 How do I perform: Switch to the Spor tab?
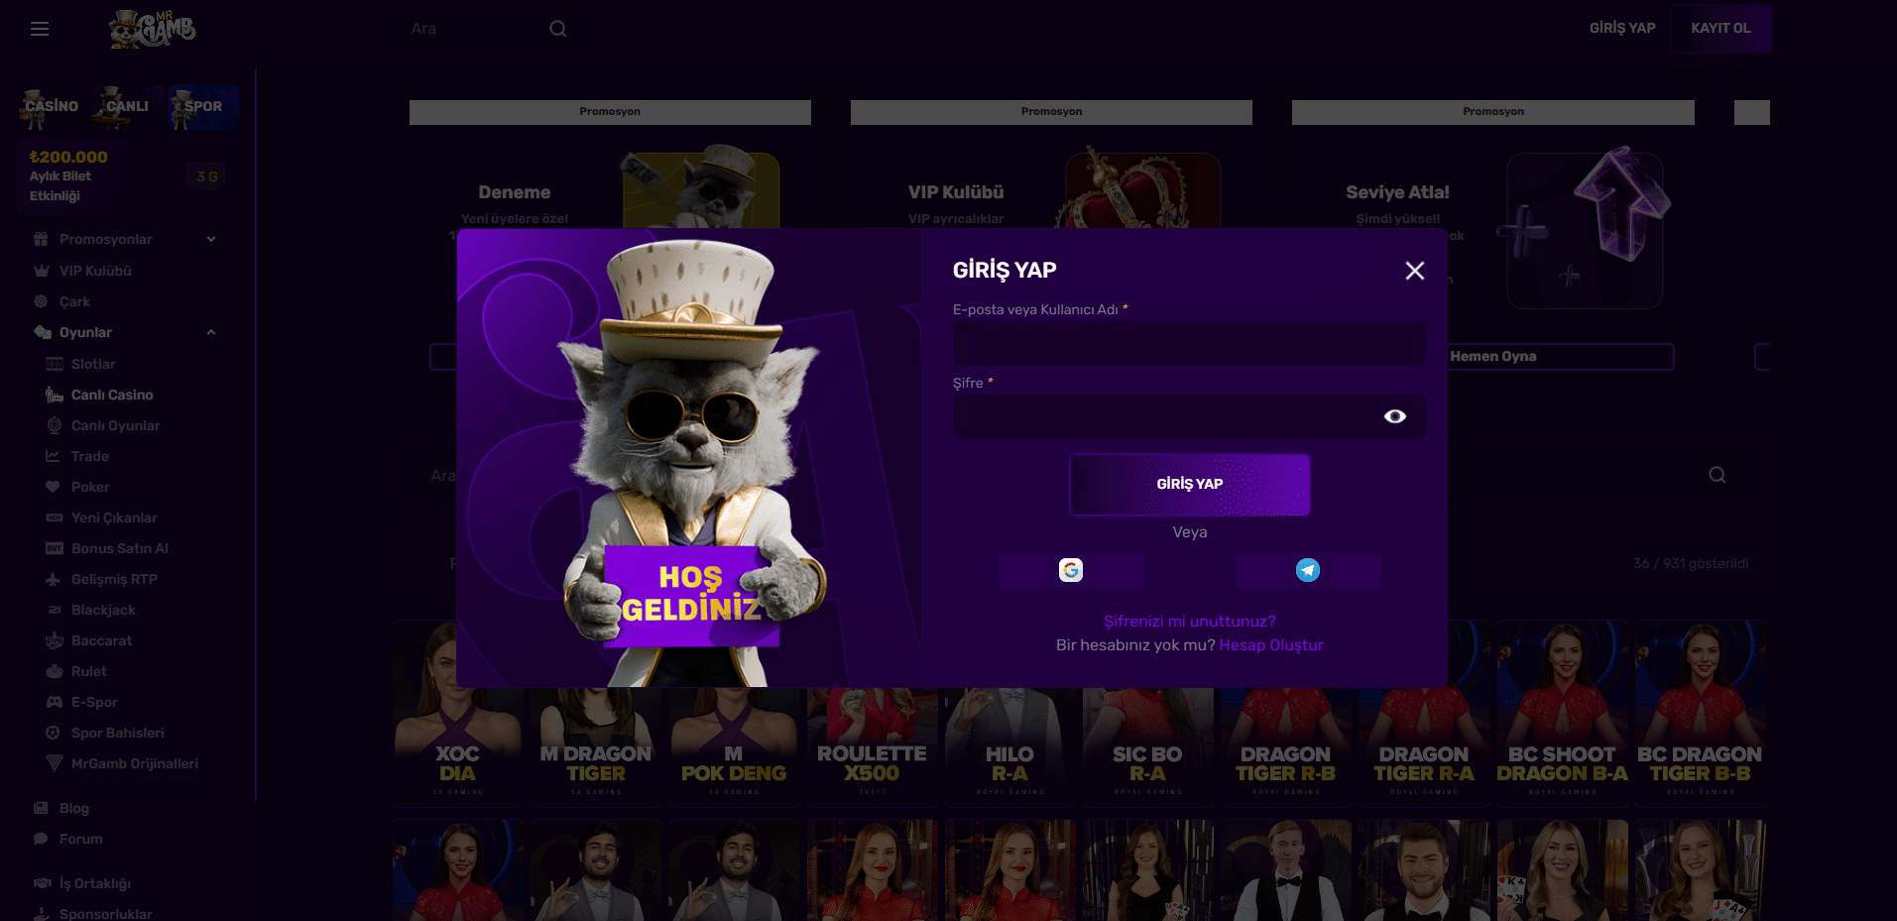[x=202, y=107]
